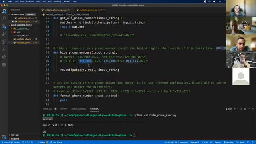Open the File menu
Image resolution: width=256 pixels, height=144 pixels.
16,2
